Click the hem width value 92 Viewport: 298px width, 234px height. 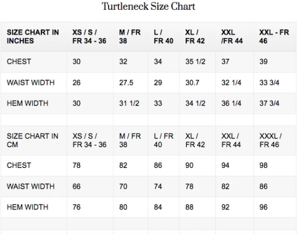click(x=226, y=207)
